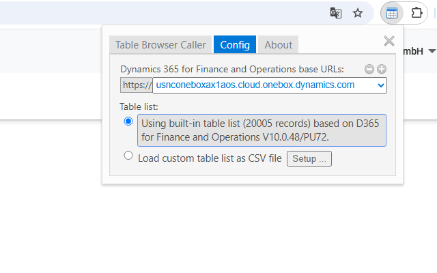Click the built-in table list description box
Viewport: 437px width, 273px height.
coord(262,130)
